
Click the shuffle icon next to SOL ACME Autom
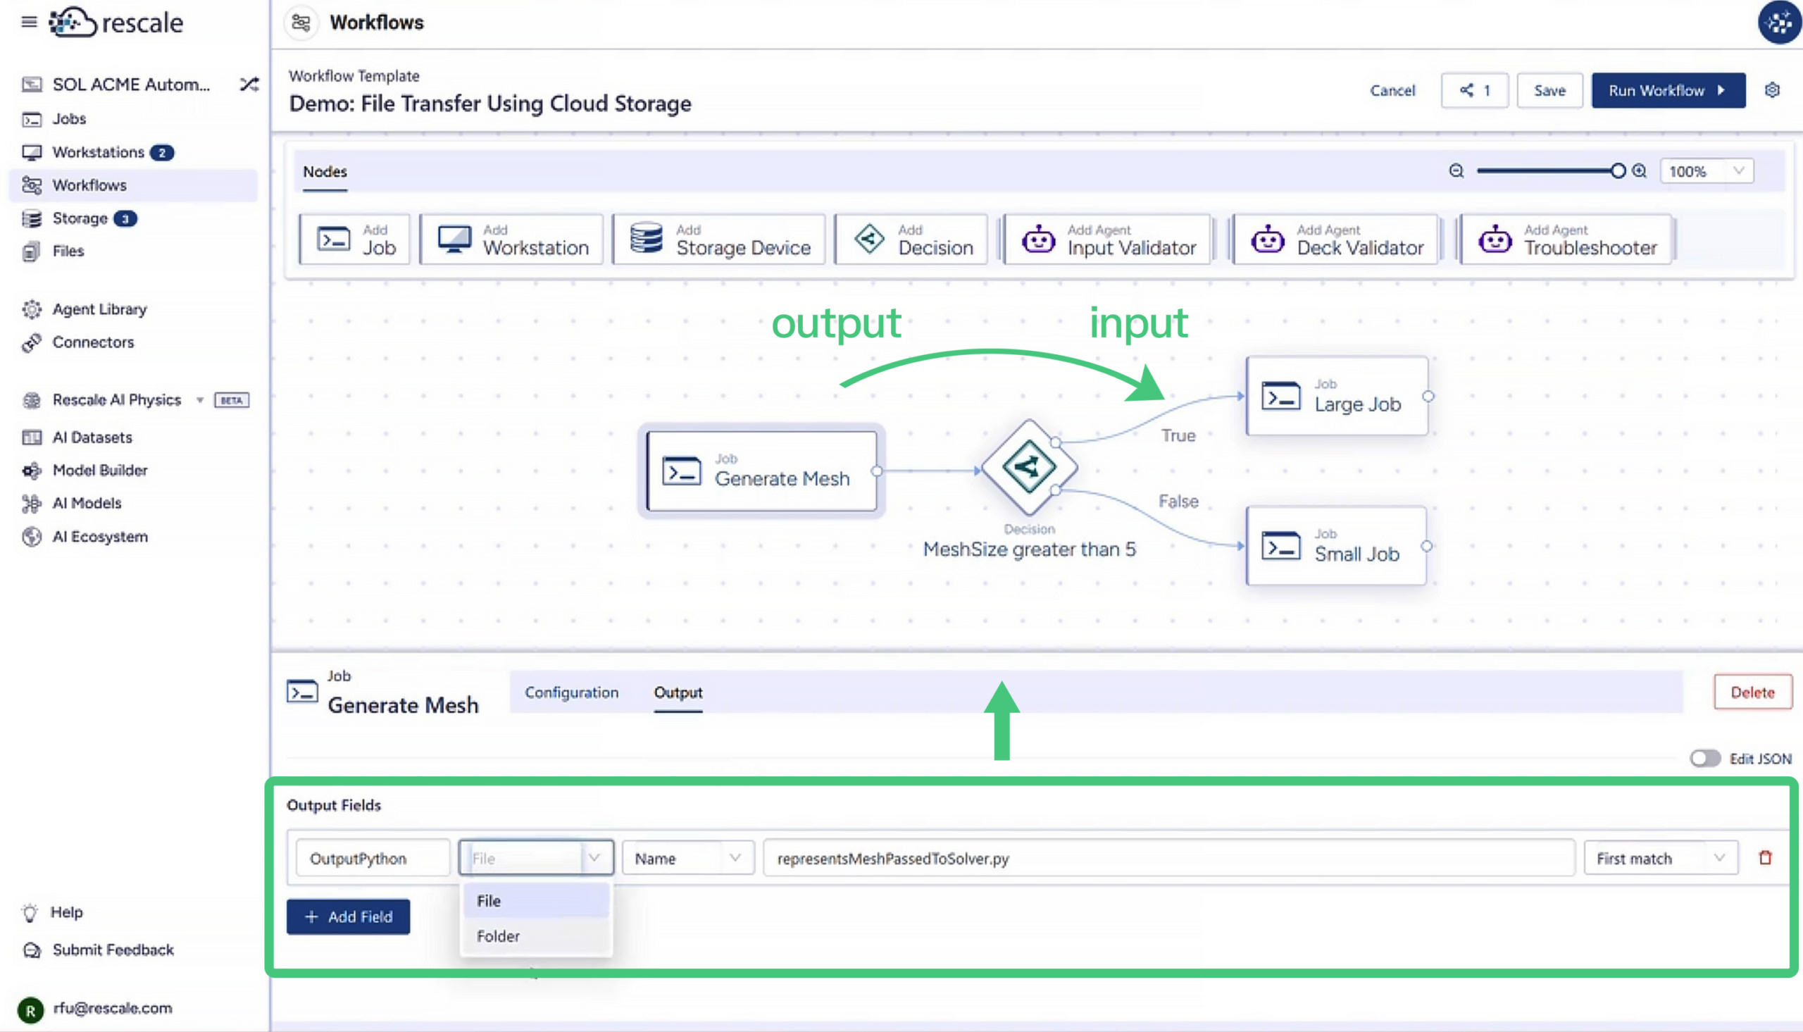(x=249, y=85)
